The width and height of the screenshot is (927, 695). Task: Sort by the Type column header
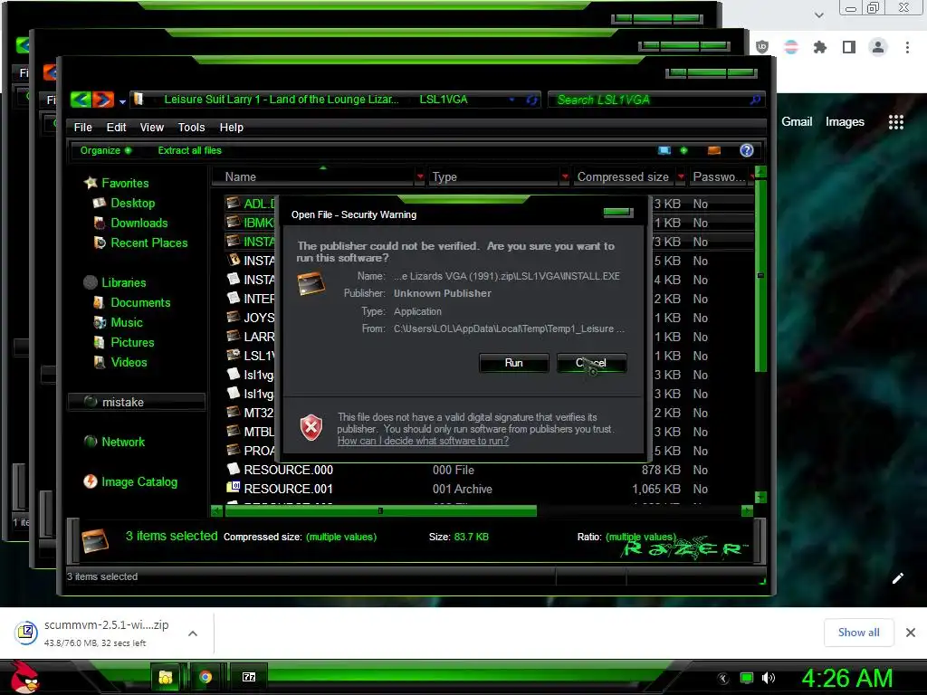(x=493, y=176)
